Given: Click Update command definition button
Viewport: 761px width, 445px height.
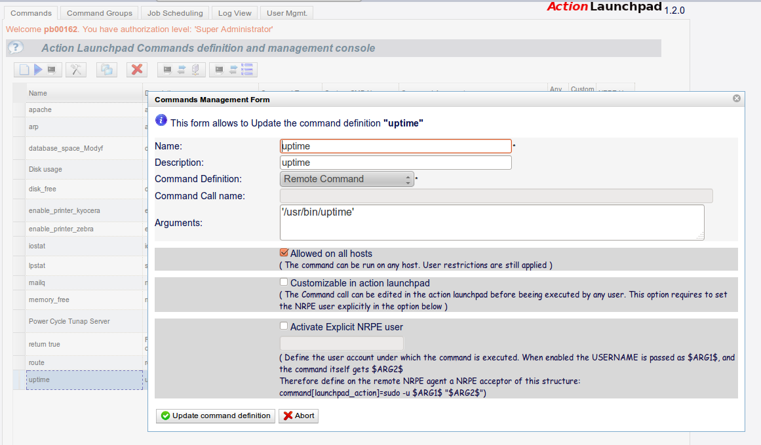Looking at the screenshot, I should 216,416.
